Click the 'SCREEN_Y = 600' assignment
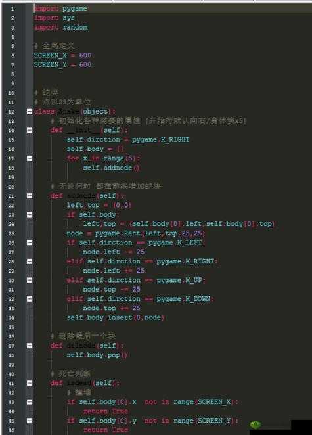The width and height of the screenshot is (312, 435). (62, 64)
